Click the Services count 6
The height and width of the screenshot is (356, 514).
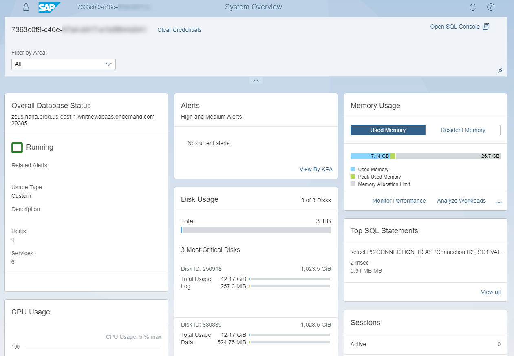click(x=13, y=262)
